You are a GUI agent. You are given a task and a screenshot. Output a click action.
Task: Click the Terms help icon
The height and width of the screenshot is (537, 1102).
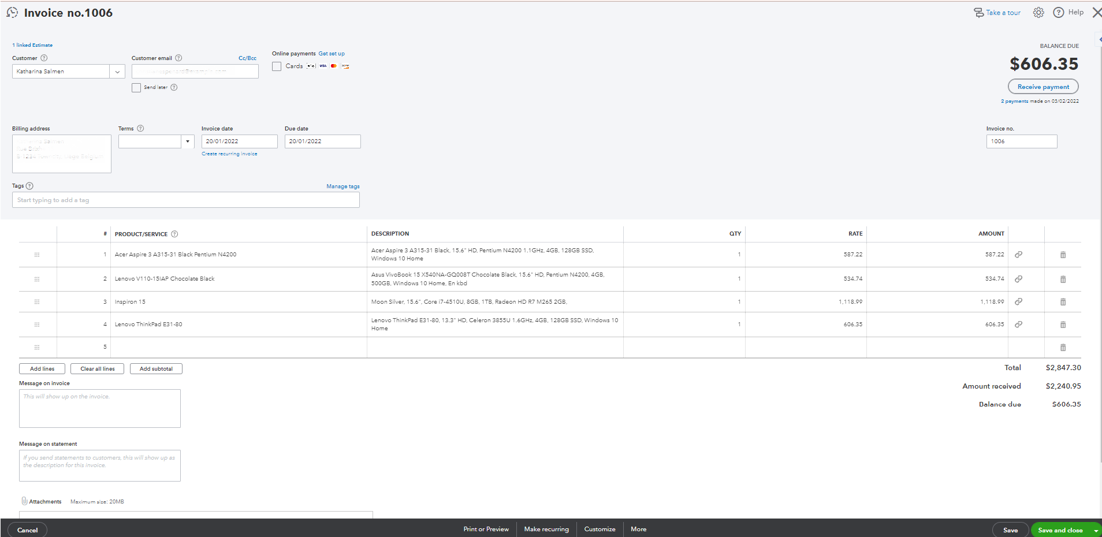pyautogui.click(x=140, y=128)
